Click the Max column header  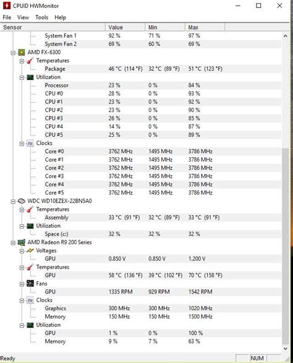(x=205, y=27)
